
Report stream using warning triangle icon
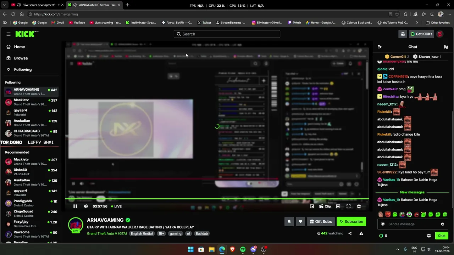tap(361, 233)
